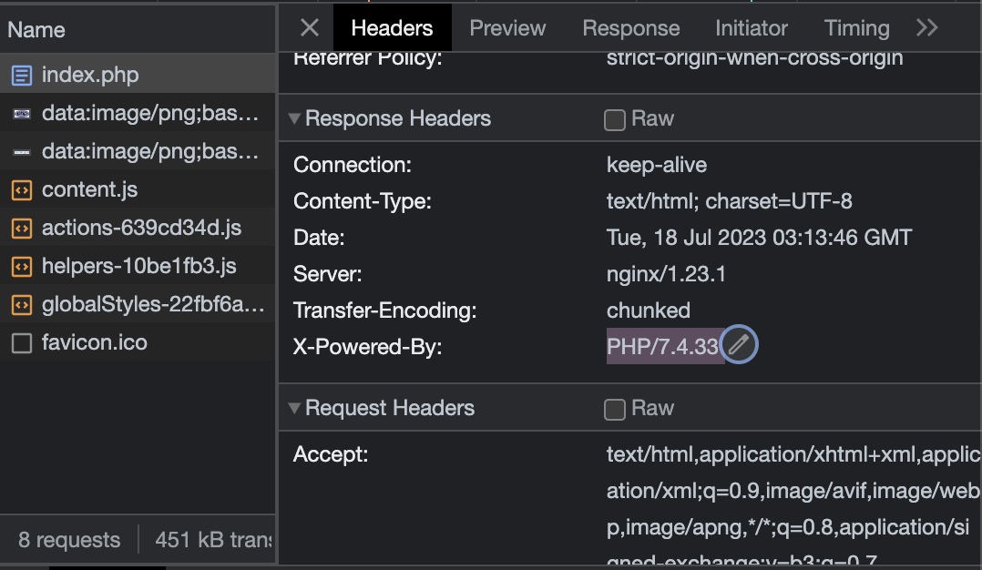Image resolution: width=982 pixels, height=570 pixels.
Task: Click the script icon next to content.js
Action: (x=21, y=190)
